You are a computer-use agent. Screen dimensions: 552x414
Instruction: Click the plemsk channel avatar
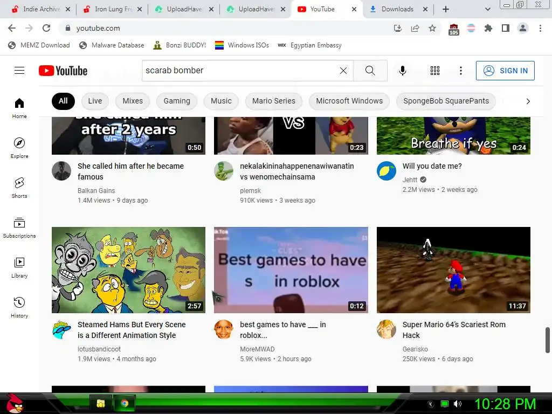[x=224, y=171]
